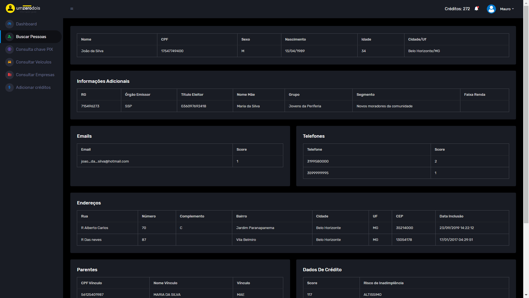Click the Endereços section heading
The image size is (529, 298).
pos(89,203)
